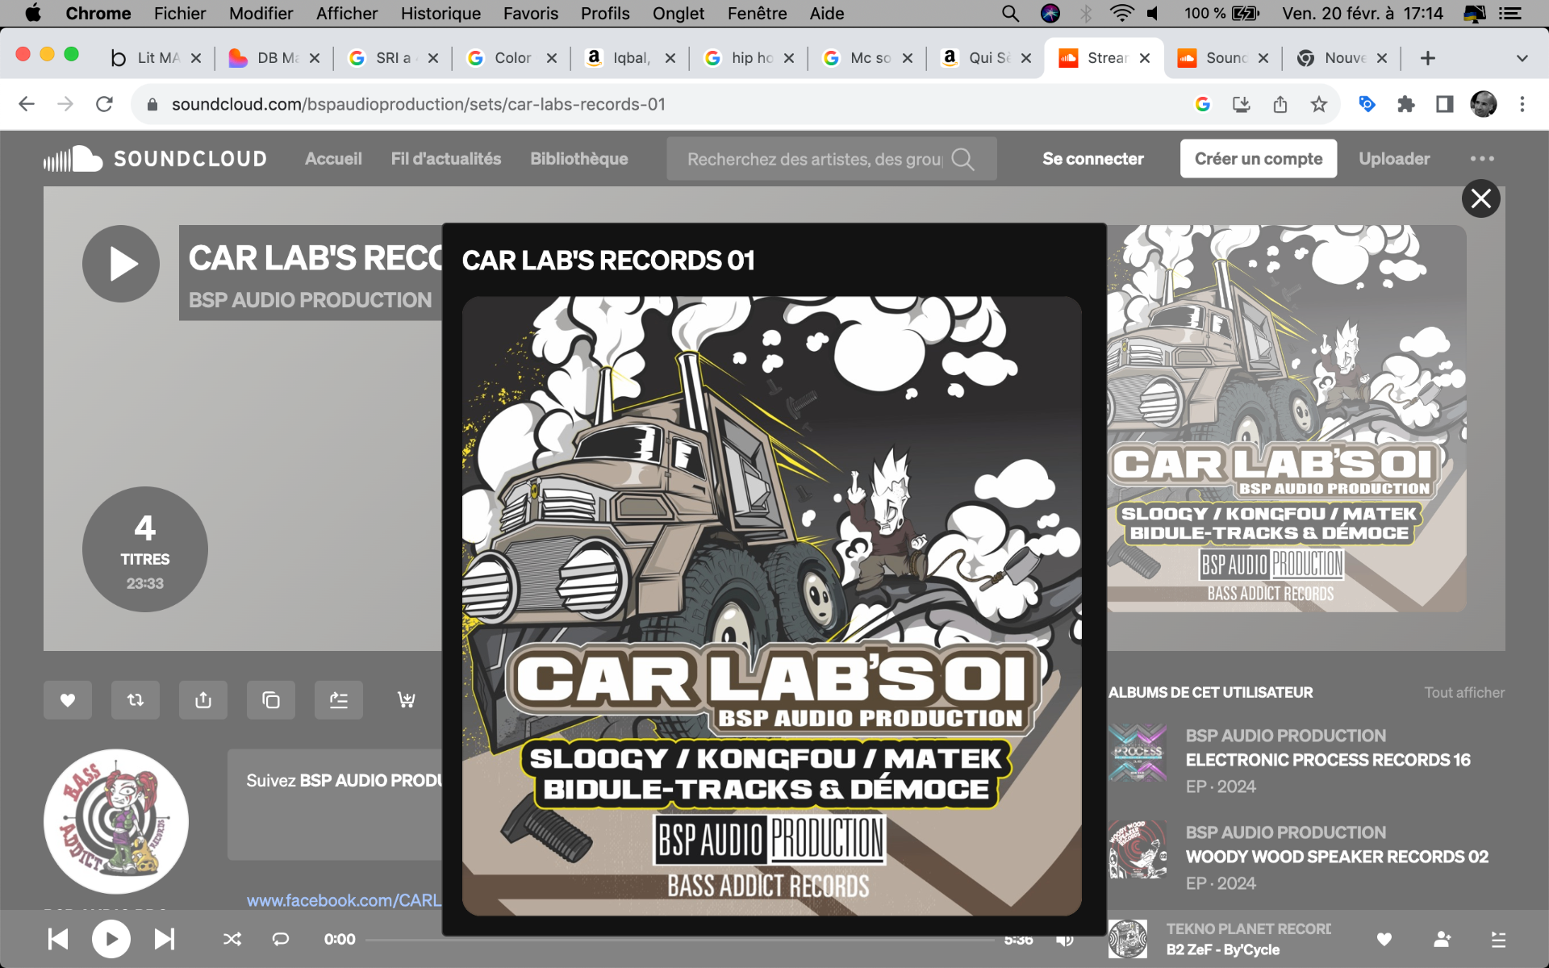Install or download page icon in address bar

tap(1242, 104)
